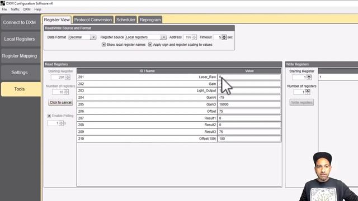Open the File menu

pos(4,9)
